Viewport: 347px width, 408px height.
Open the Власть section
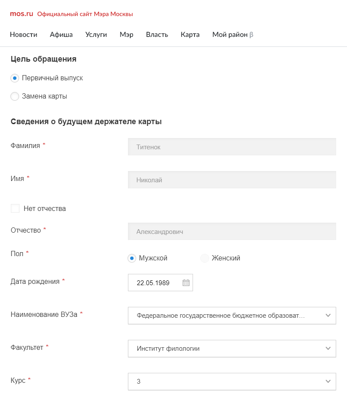click(157, 35)
